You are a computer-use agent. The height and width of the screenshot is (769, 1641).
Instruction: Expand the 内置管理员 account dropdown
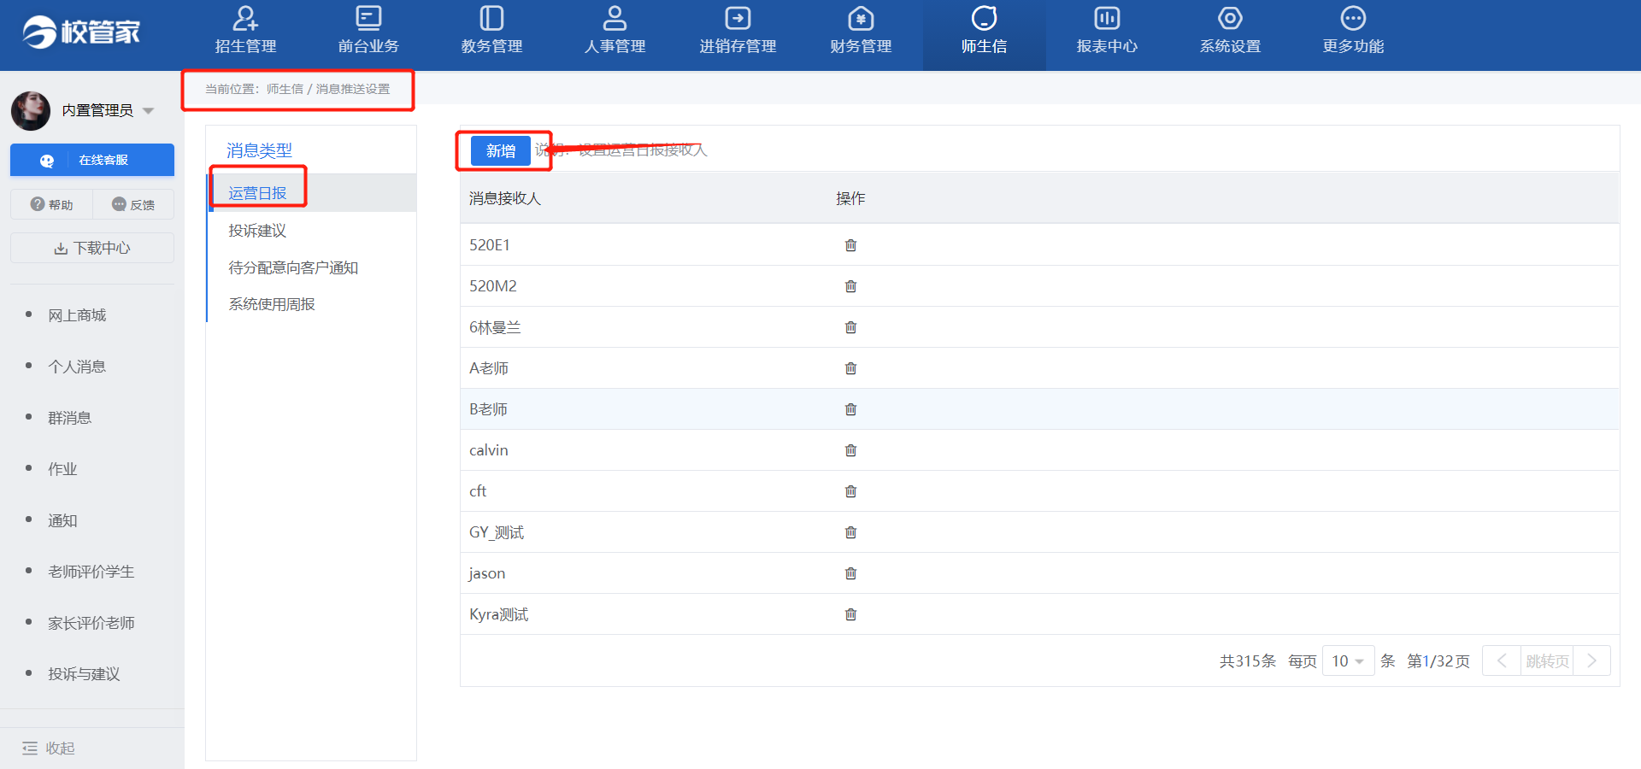pos(148,111)
